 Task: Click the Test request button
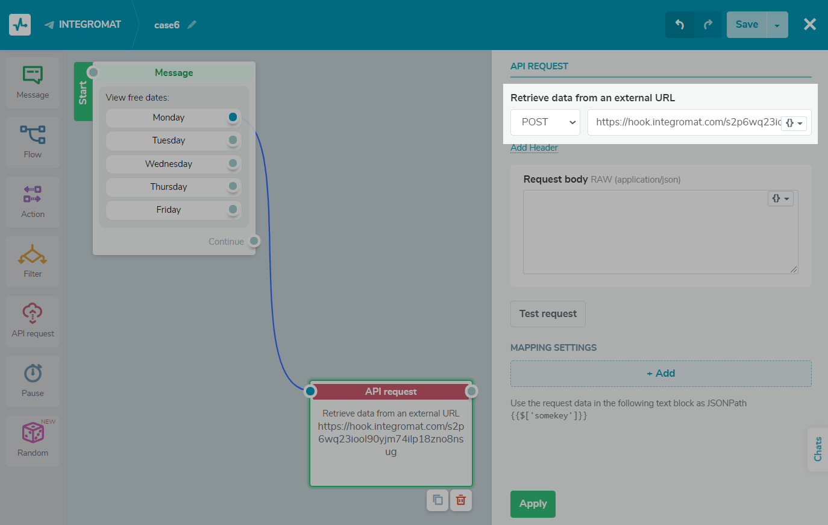tap(548, 314)
